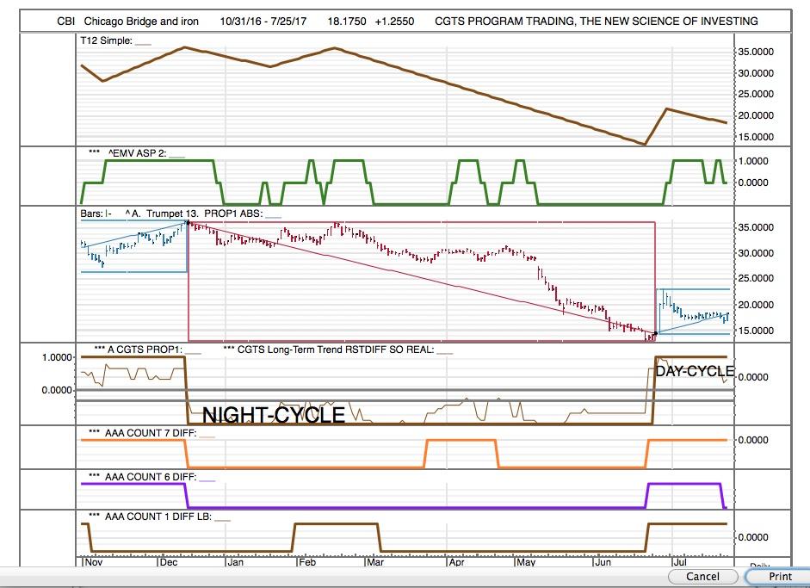Click the Print button

[x=778, y=577]
